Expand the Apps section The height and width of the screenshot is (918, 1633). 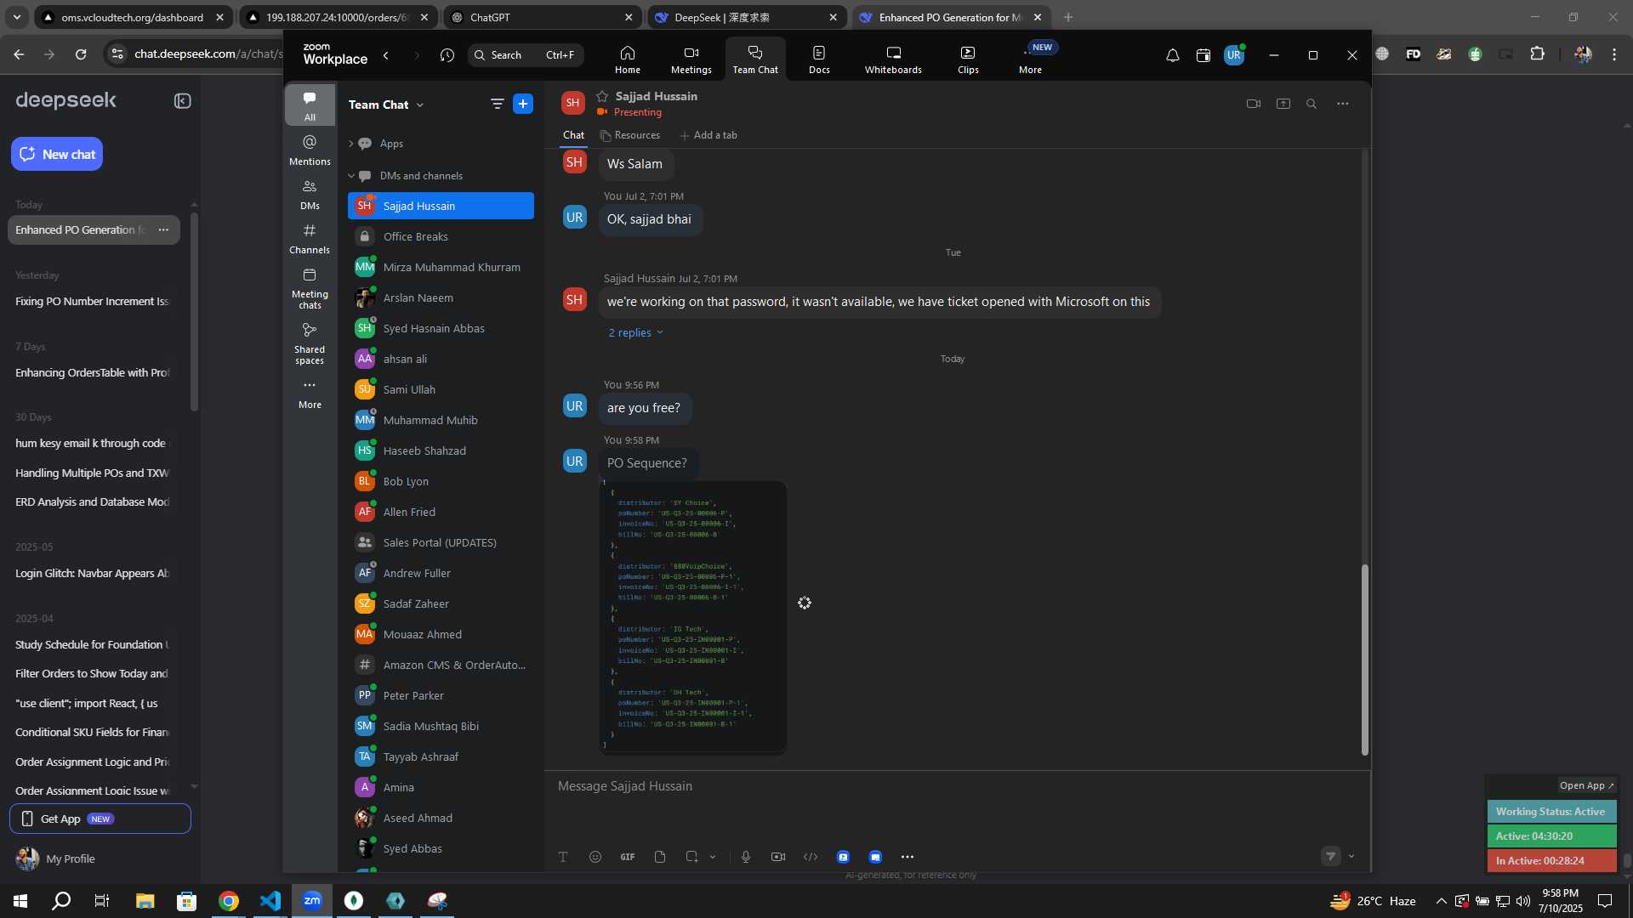[350, 144]
